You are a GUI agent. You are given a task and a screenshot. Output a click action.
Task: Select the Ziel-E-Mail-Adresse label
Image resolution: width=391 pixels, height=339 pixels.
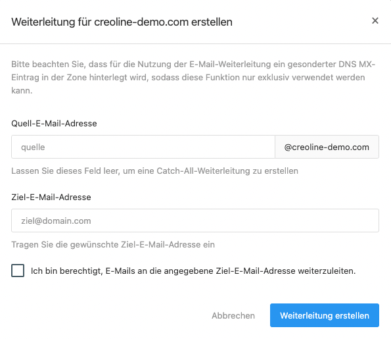click(x=51, y=197)
